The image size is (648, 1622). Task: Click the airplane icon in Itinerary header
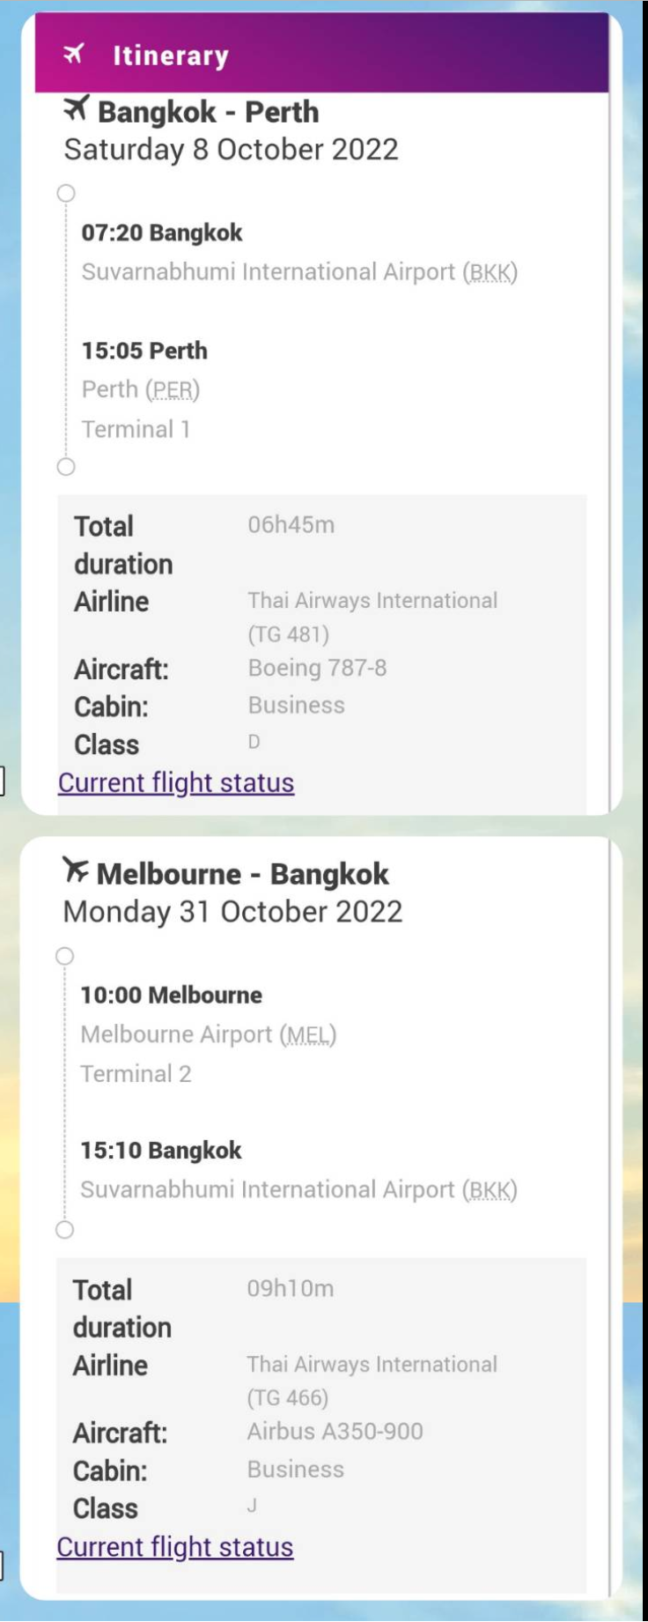click(x=74, y=55)
